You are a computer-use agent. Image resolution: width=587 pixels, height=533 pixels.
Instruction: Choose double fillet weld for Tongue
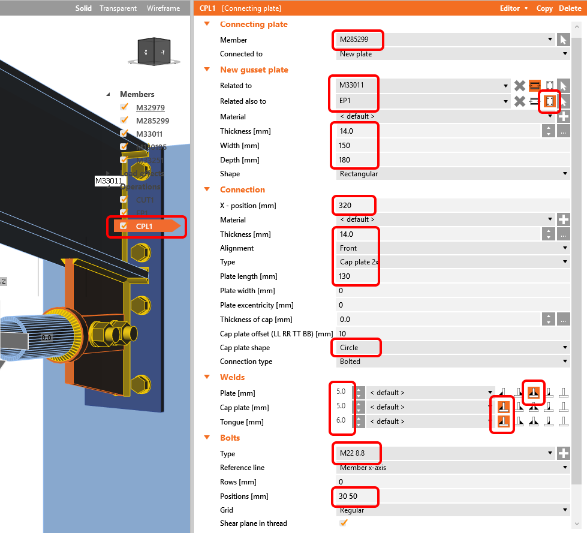[534, 421]
